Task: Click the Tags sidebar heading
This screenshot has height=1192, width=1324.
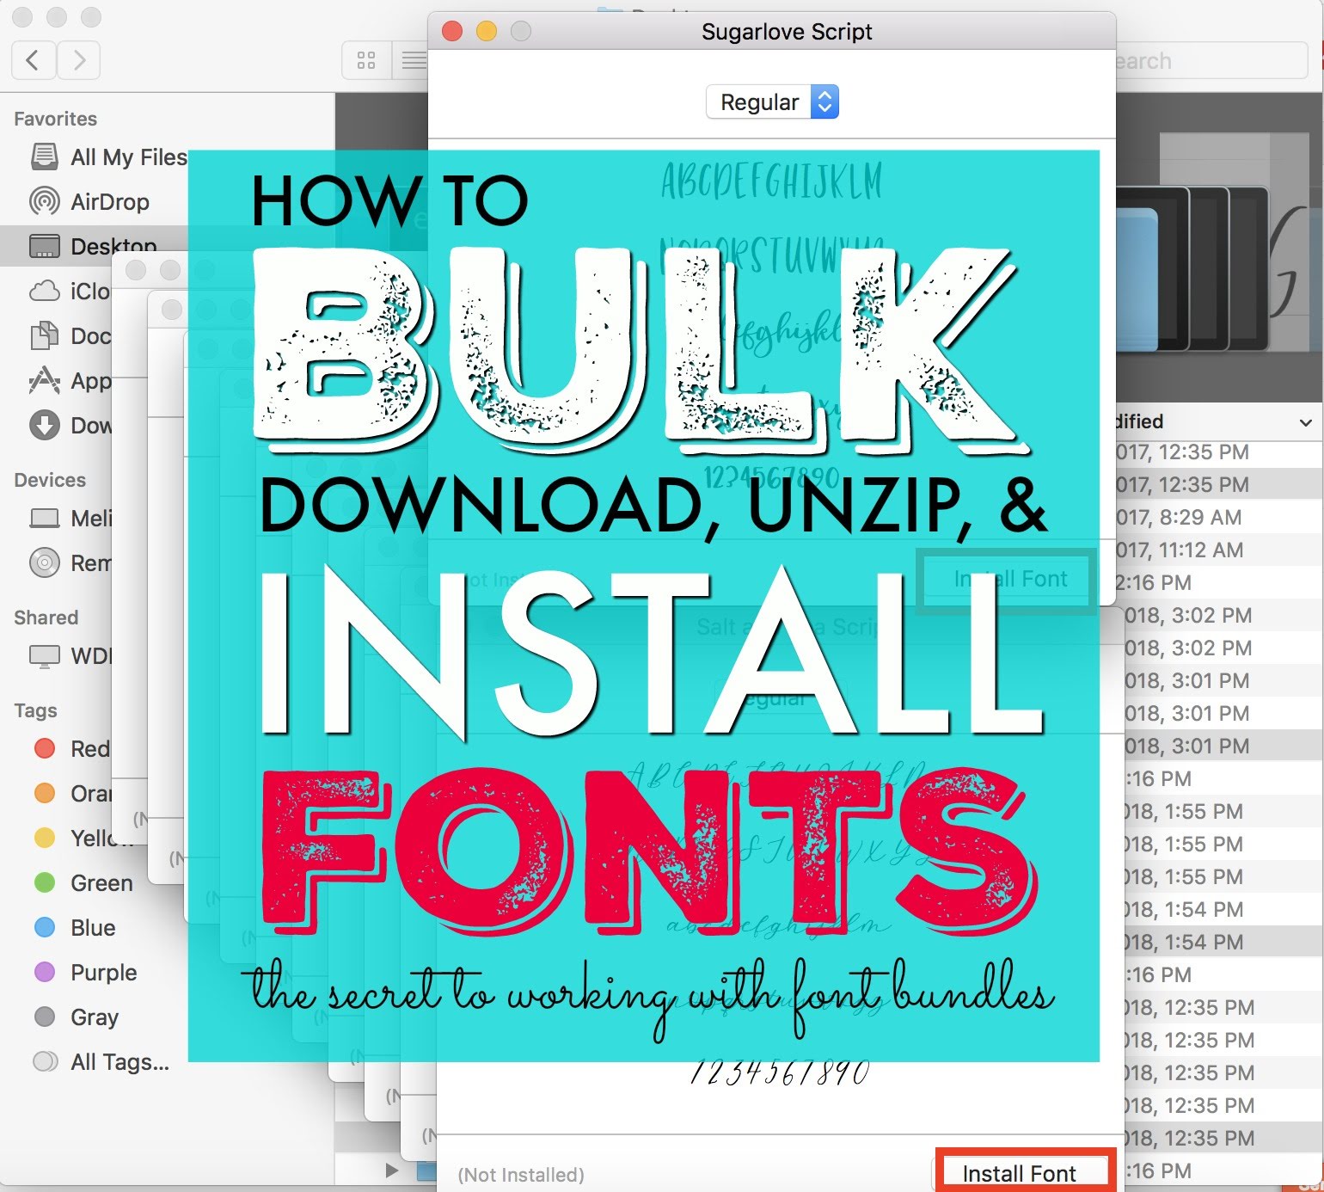Action: click(35, 710)
